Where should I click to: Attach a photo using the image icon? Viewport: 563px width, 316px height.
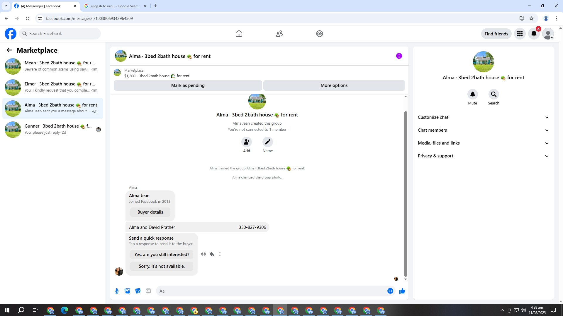tap(127, 291)
